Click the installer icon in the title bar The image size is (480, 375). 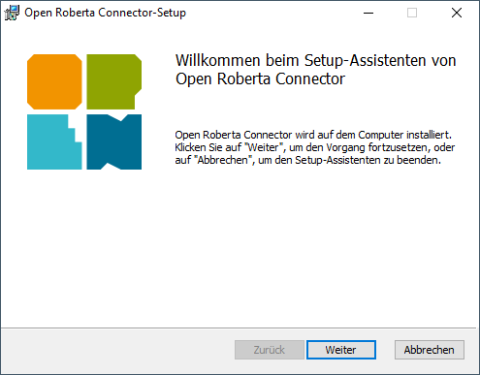(x=12, y=13)
